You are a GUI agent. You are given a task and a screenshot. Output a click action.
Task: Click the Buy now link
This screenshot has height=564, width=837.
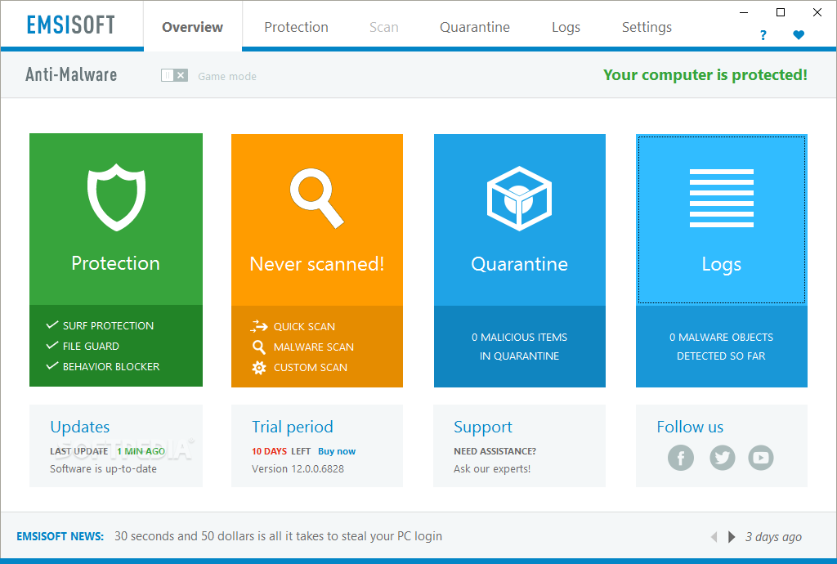tap(337, 451)
